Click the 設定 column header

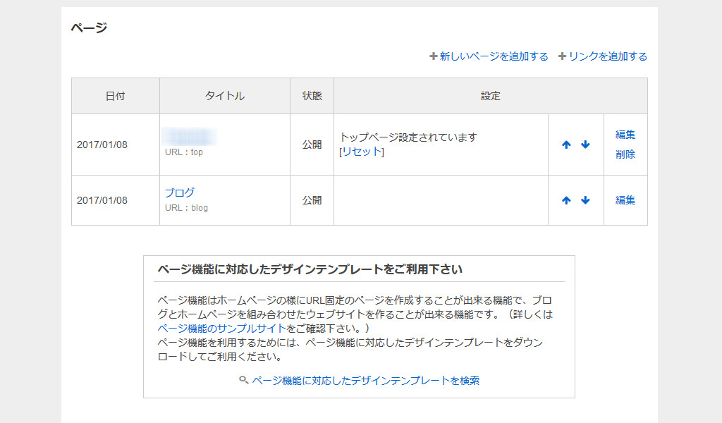tap(491, 96)
